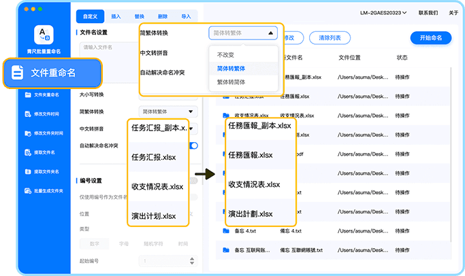Select the 文件重命名 document icon in sidebar
This screenshot has width=465, height=276.
[x=18, y=73]
